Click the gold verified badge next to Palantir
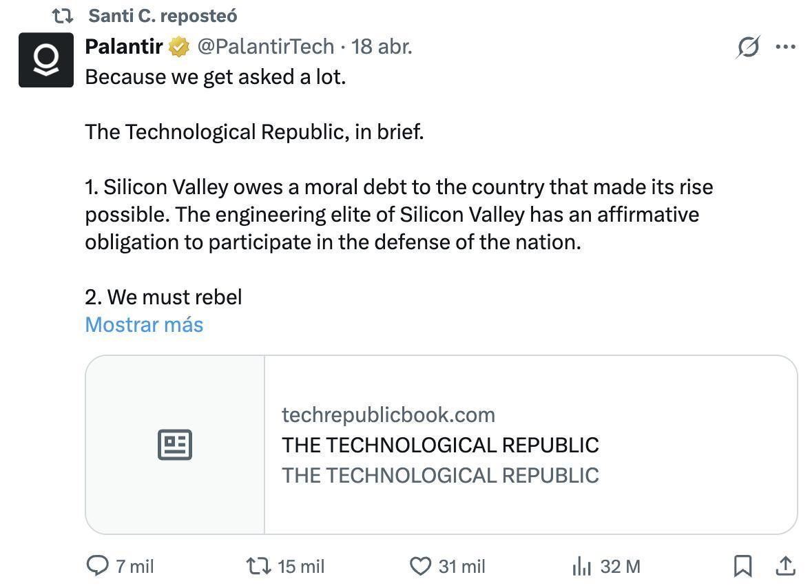This screenshot has width=810, height=588. pyautogui.click(x=179, y=47)
